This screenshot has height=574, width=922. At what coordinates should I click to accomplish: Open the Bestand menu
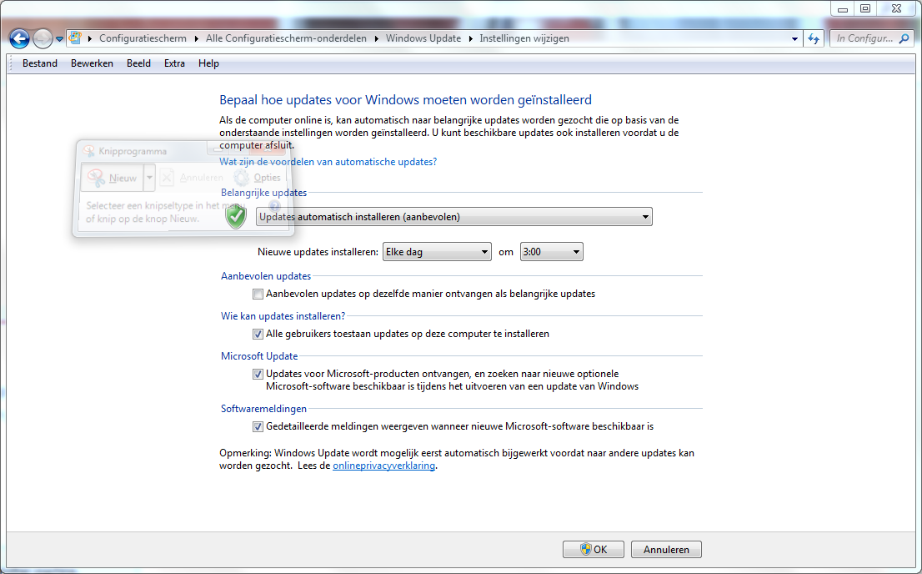pyautogui.click(x=40, y=63)
